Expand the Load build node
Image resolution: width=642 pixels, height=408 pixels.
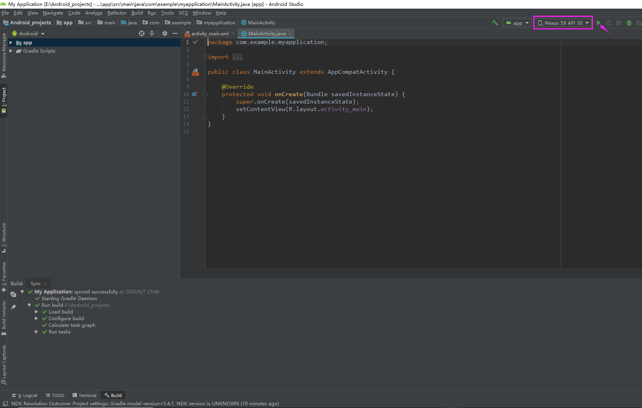tap(36, 312)
